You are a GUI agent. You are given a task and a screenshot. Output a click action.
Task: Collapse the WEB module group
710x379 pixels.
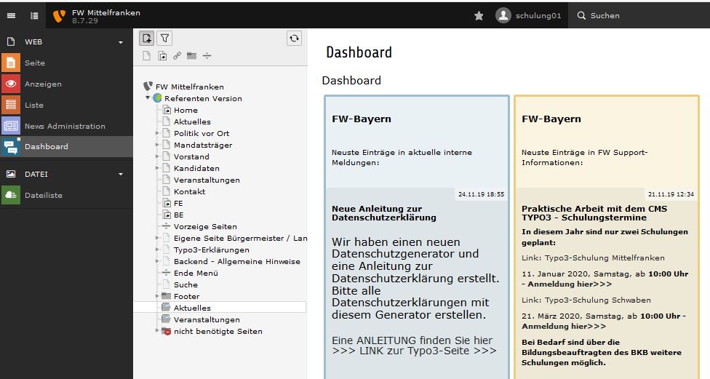67,41
